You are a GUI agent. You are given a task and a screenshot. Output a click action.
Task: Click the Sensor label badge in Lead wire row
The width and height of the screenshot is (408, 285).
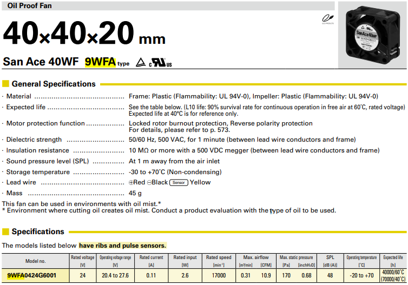click(x=179, y=183)
